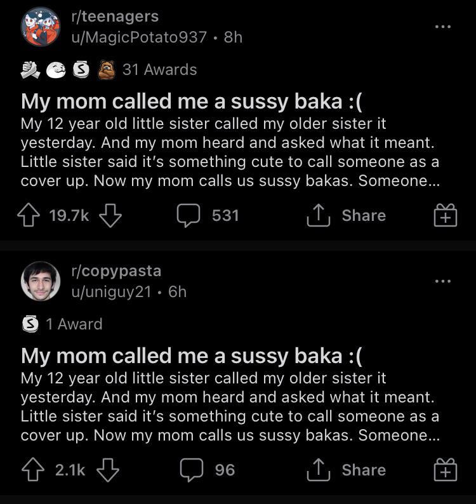Open the r/teenagers post options menu
The width and height of the screenshot is (476, 504).
coord(442,27)
